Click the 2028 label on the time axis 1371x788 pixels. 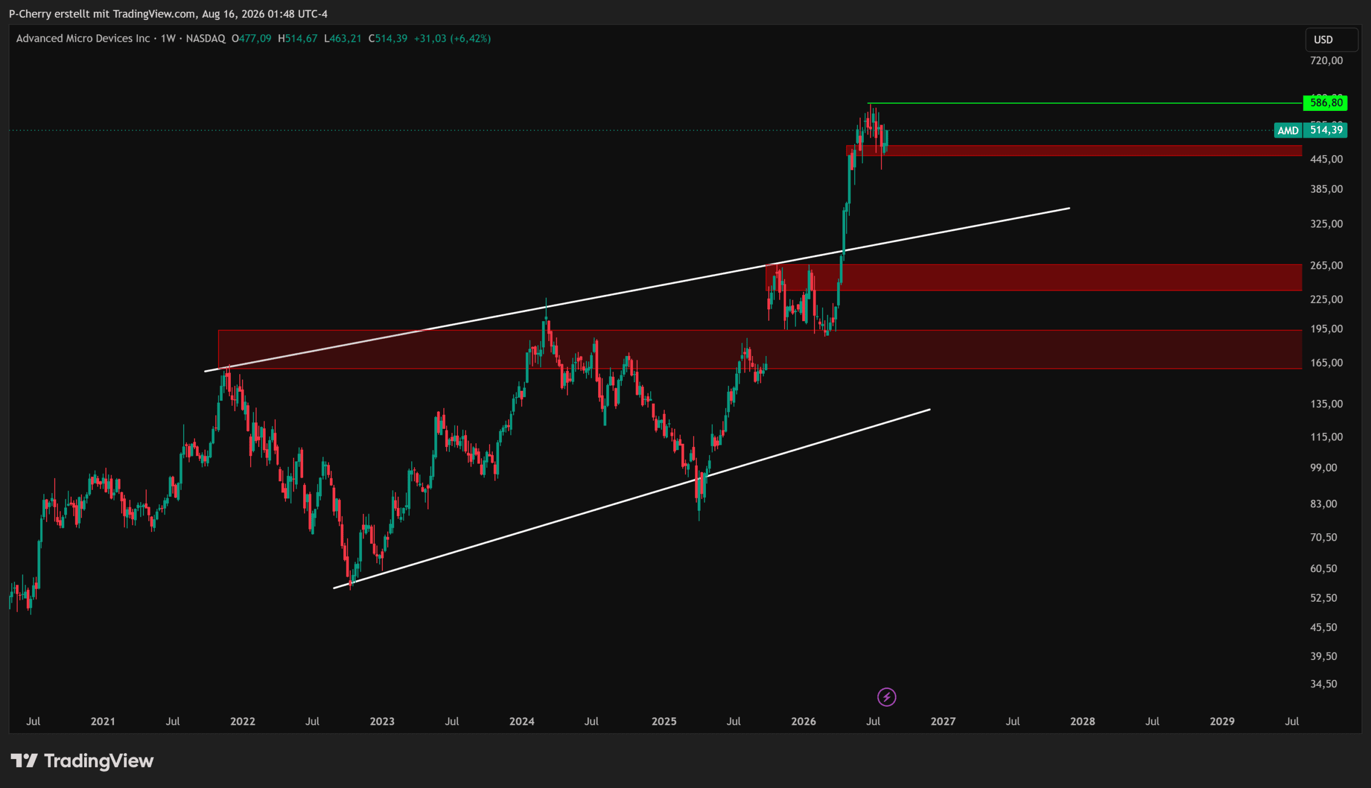pos(1083,722)
